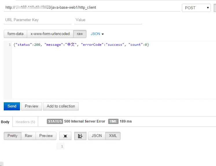The height and width of the screenshot is (166, 216).
Task: Preview the request
Action: [32, 106]
